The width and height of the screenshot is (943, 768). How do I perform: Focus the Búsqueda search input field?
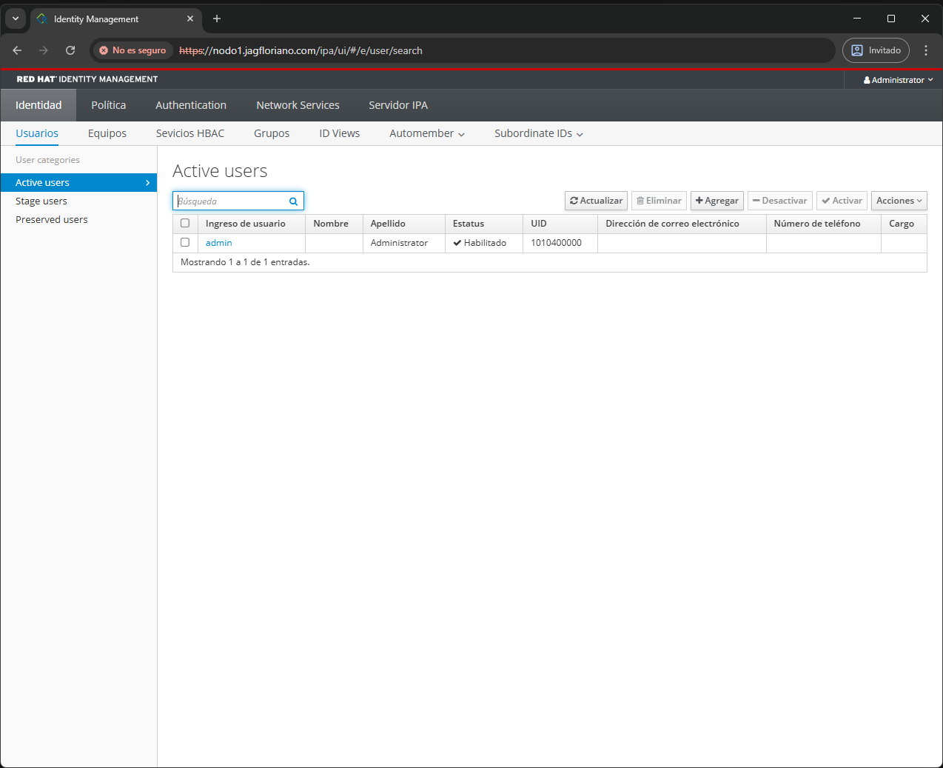[231, 201]
